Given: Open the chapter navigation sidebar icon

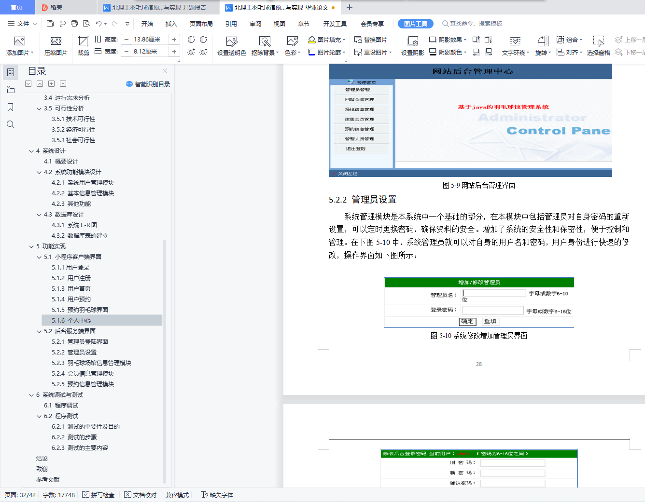Looking at the screenshot, I should [11, 90].
